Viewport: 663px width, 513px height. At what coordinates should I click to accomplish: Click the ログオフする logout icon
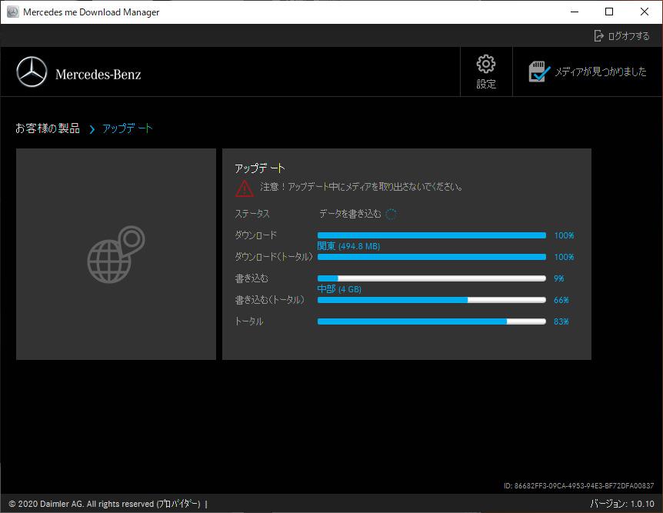[x=598, y=36]
